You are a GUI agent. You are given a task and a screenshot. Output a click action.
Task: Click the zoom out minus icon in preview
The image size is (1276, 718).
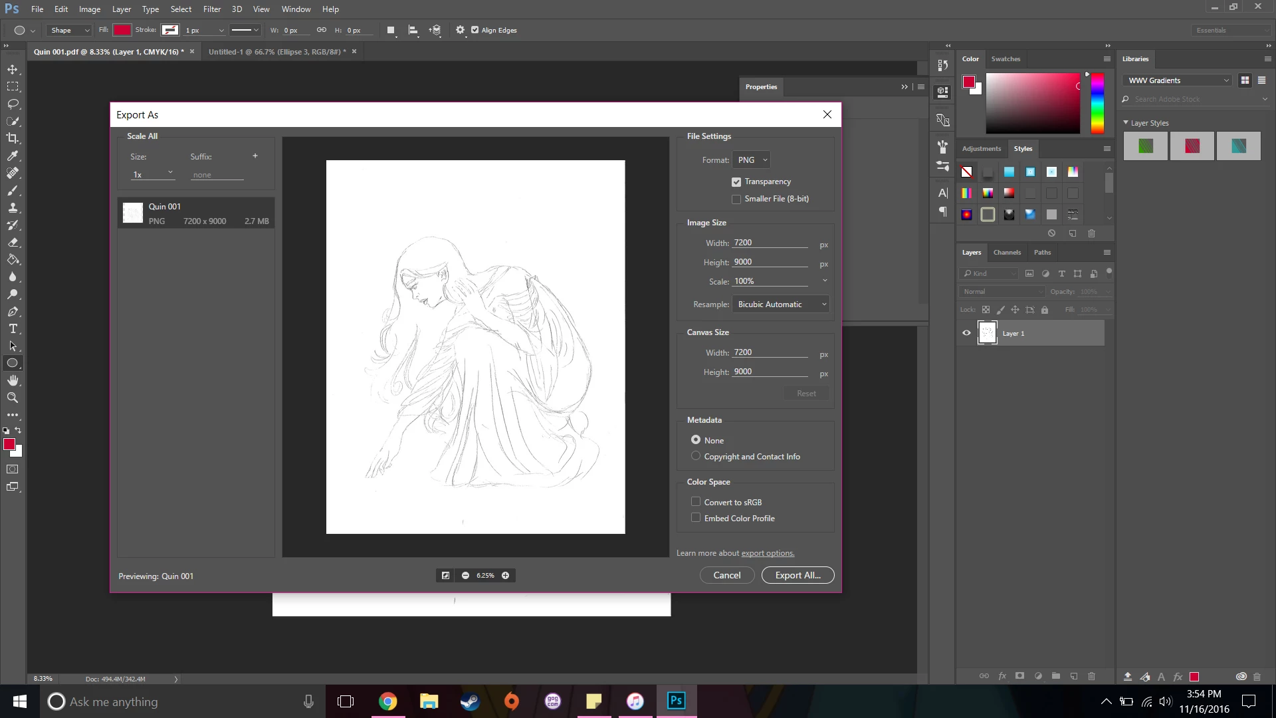click(465, 575)
